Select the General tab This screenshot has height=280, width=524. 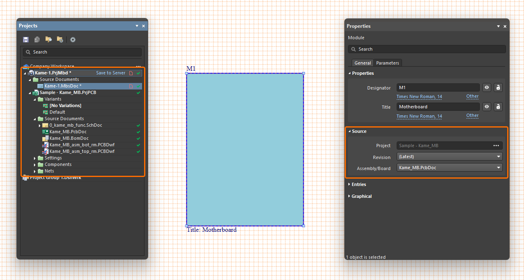362,63
